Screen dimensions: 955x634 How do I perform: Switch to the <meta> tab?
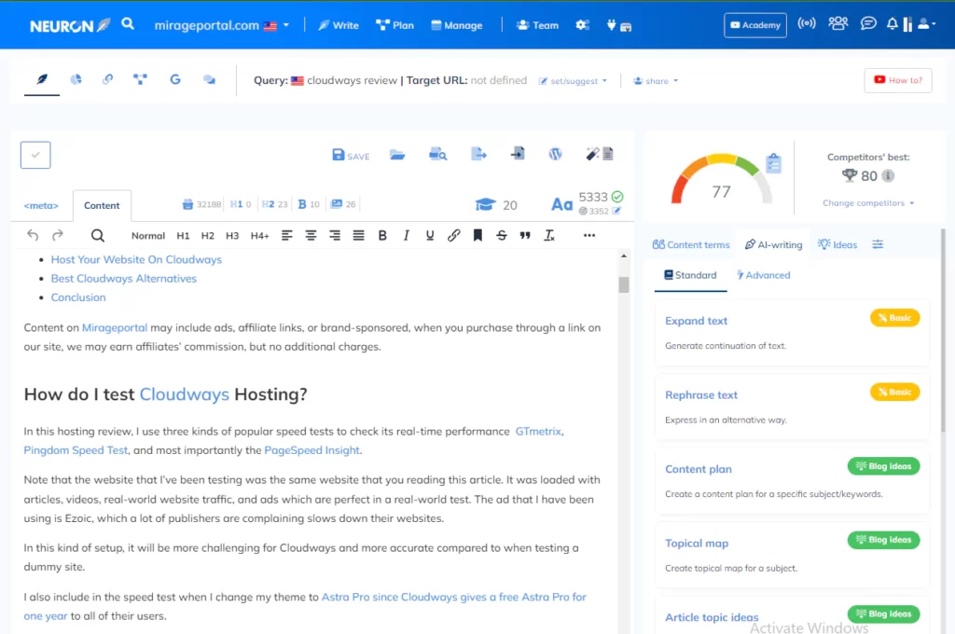point(41,206)
